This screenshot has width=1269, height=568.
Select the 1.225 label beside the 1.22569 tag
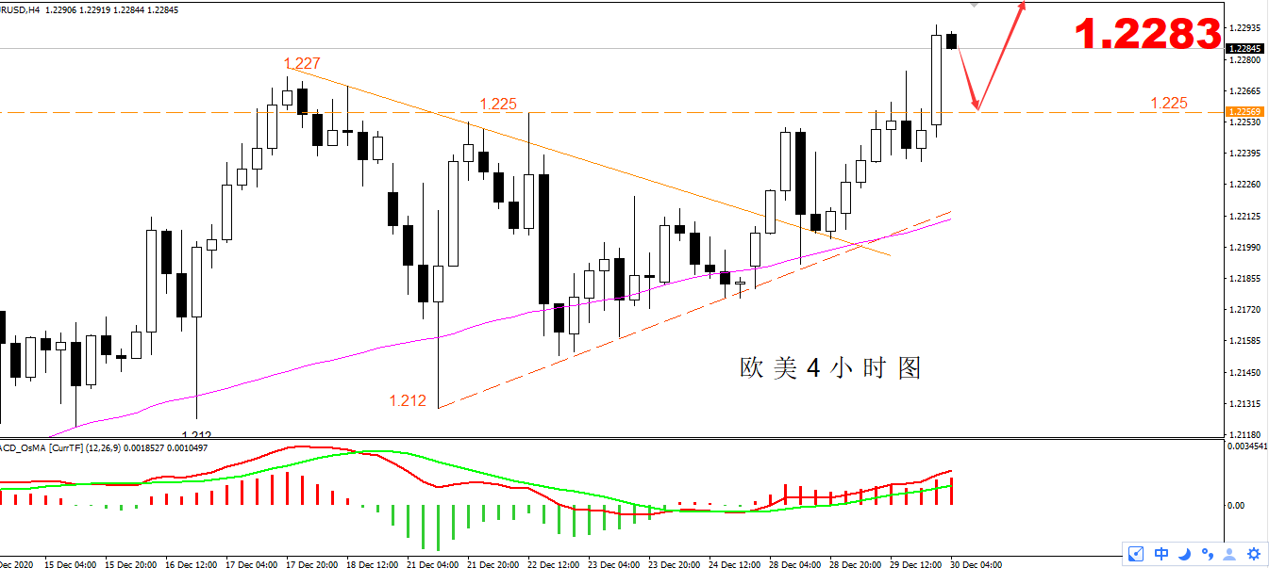1169,103
